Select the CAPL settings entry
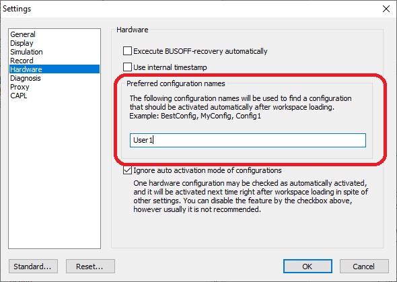 [x=18, y=96]
